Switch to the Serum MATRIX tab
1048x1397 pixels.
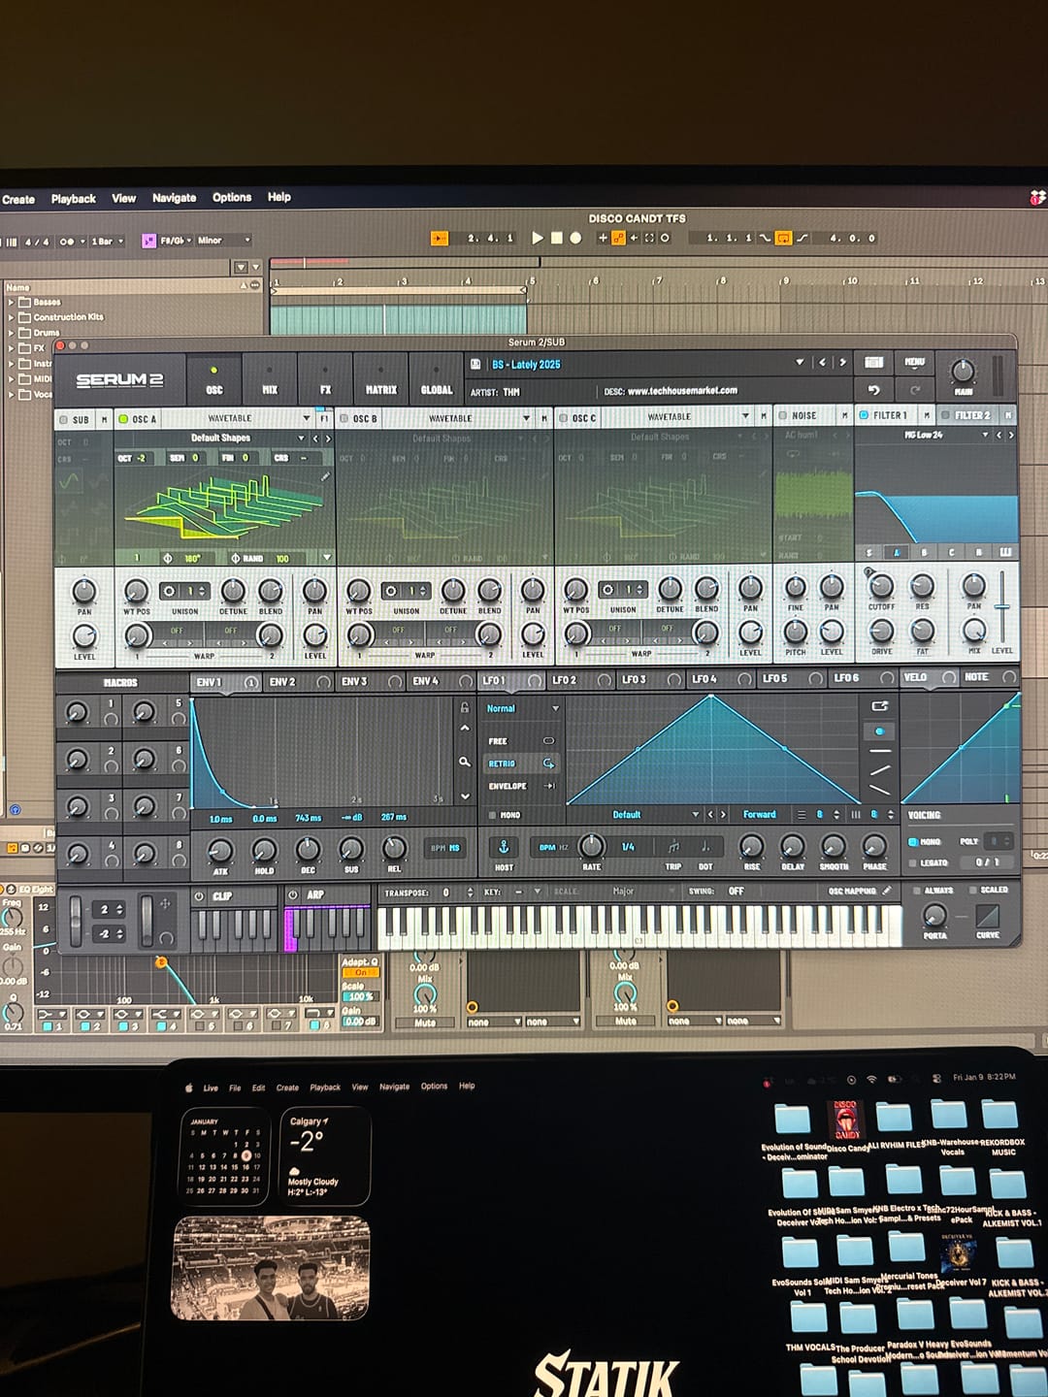click(380, 379)
